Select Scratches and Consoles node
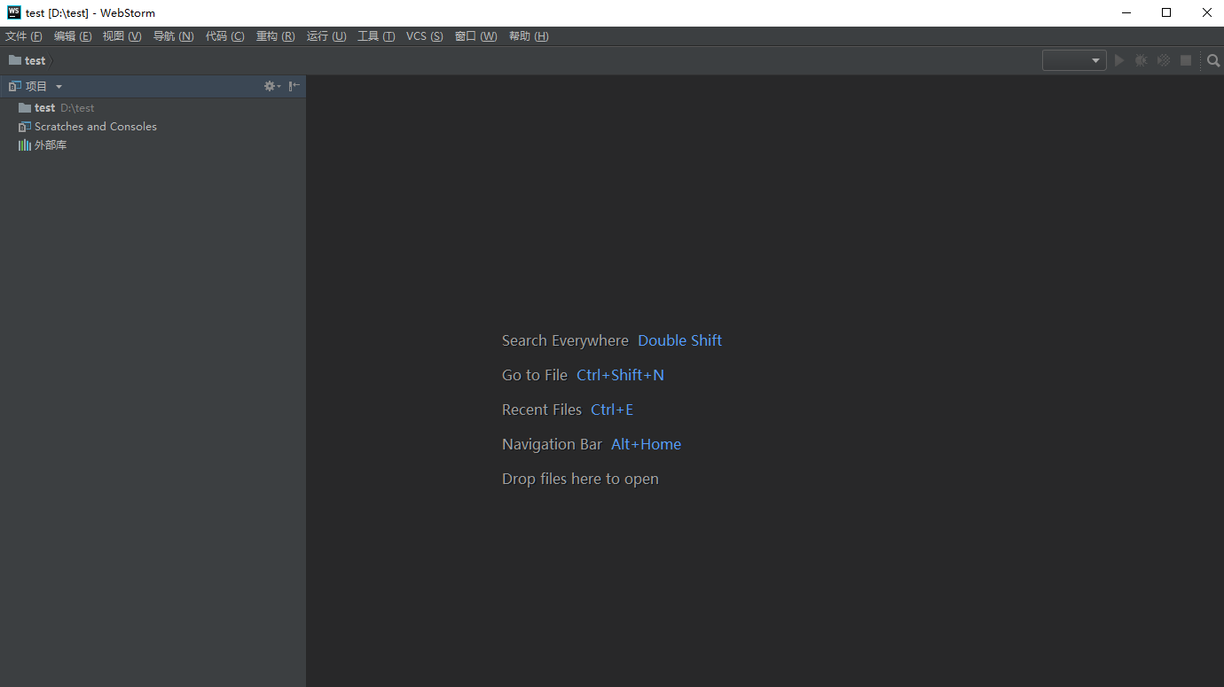1224x687 pixels. (x=95, y=127)
